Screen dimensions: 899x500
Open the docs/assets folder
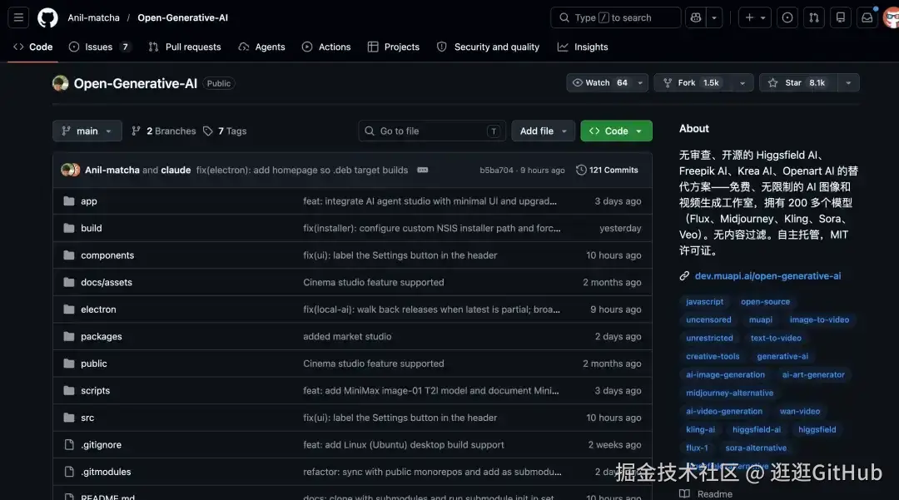(106, 282)
